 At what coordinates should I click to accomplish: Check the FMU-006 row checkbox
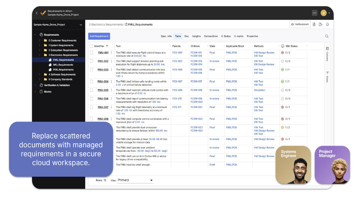pos(91,98)
